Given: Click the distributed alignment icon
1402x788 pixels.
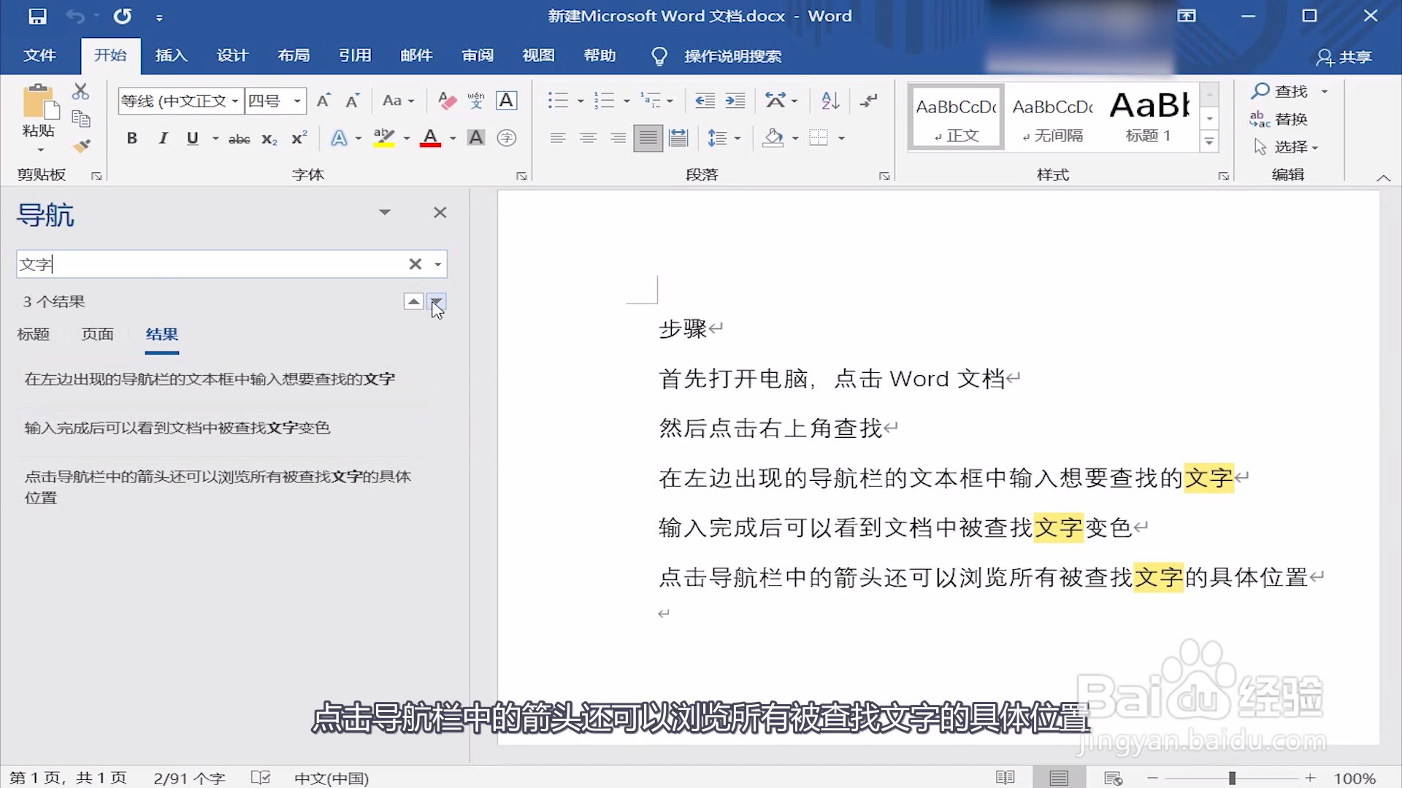Looking at the screenshot, I should (678, 138).
